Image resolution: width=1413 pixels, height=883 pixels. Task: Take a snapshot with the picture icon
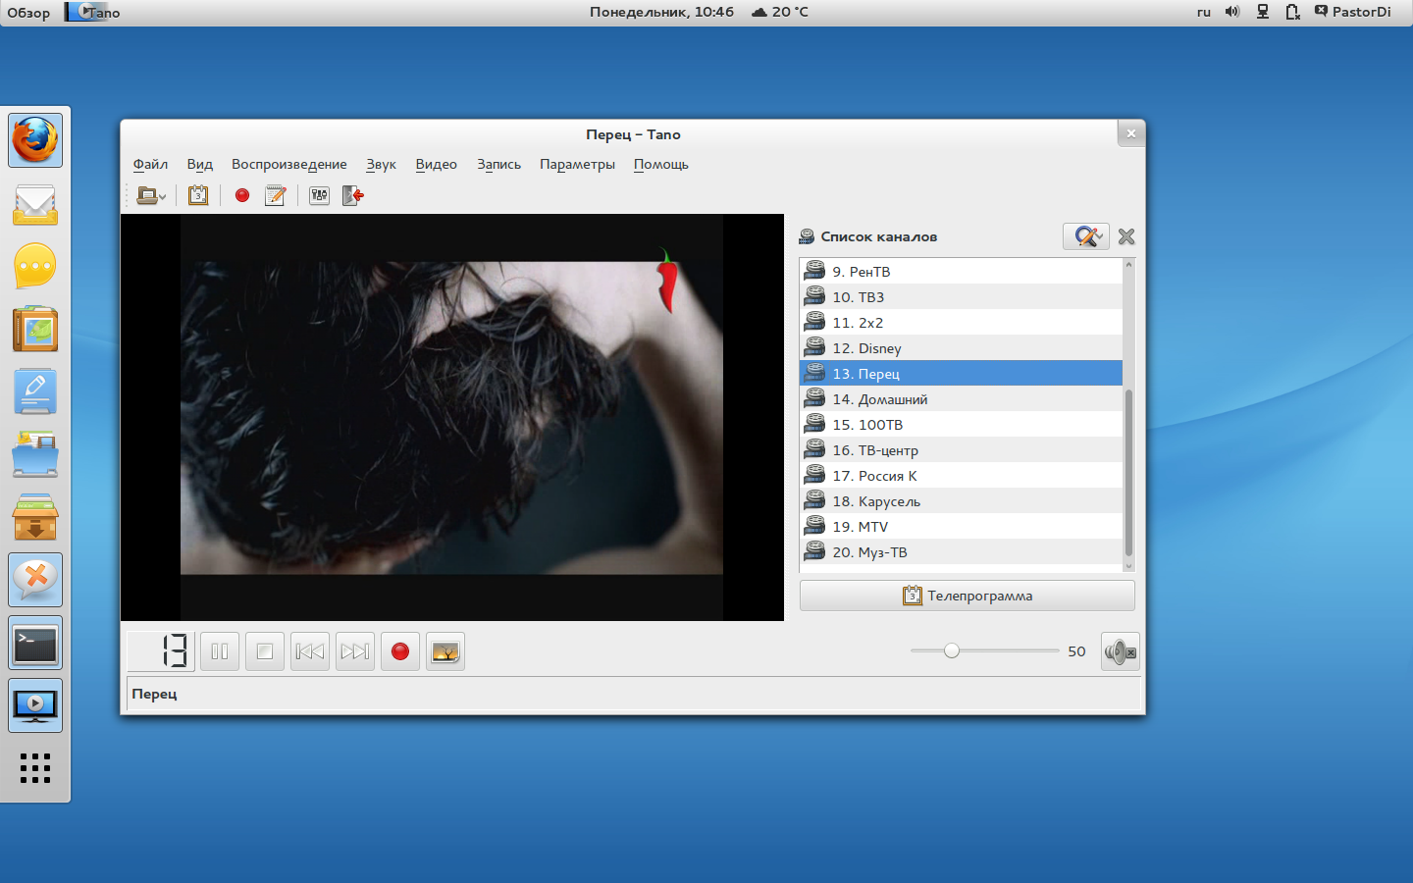(x=445, y=651)
